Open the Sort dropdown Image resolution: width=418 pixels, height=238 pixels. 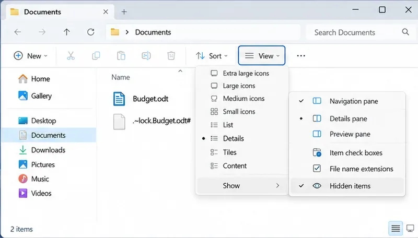click(x=212, y=56)
